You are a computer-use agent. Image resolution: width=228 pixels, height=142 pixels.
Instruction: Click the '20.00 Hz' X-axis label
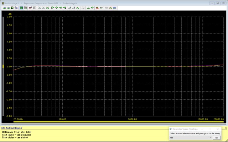coord(18,119)
